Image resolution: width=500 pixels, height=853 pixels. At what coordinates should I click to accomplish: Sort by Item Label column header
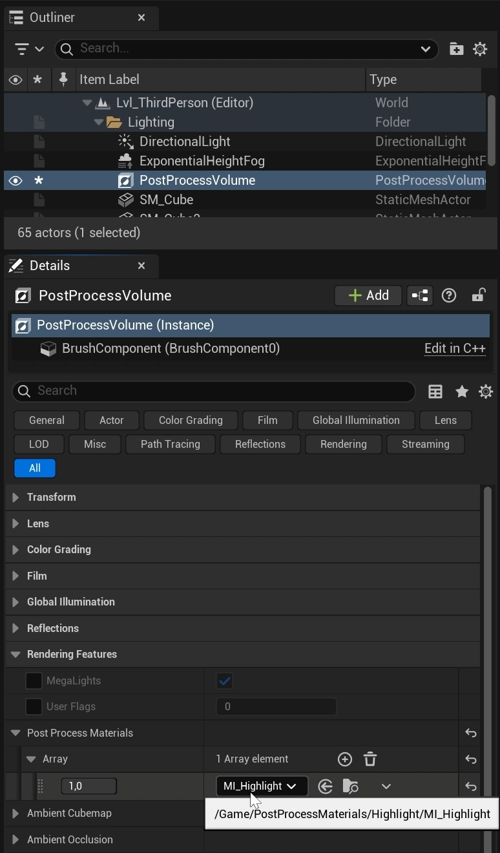pyautogui.click(x=220, y=79)
